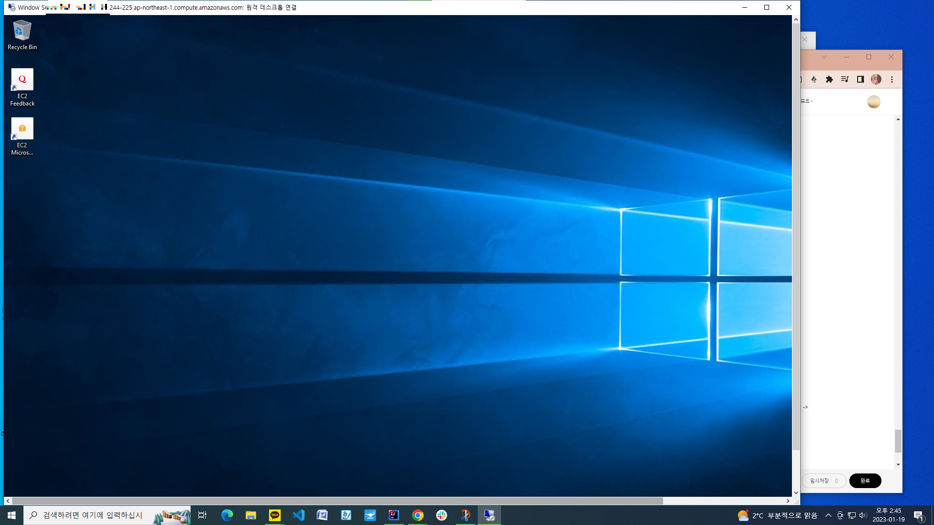Image resolution: width=934 pixels, height=525 pixels.
Task: Launch KakaoTalk from the taskbar
Action: click(x=275, y=515)
